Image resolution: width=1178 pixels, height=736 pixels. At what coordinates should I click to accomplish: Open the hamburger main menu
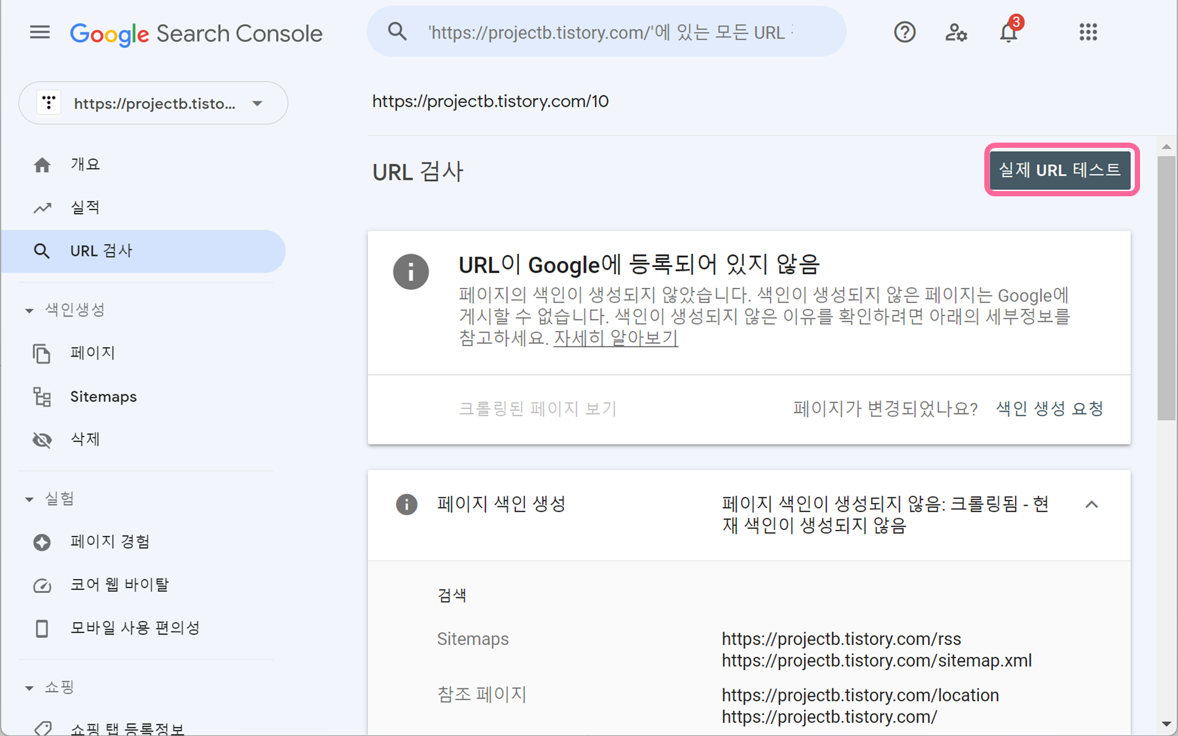40,32
